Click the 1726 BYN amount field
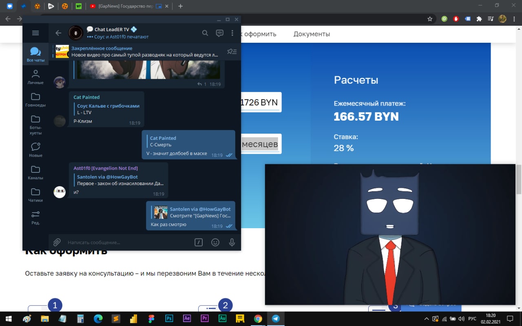 (x=261, y=102)
